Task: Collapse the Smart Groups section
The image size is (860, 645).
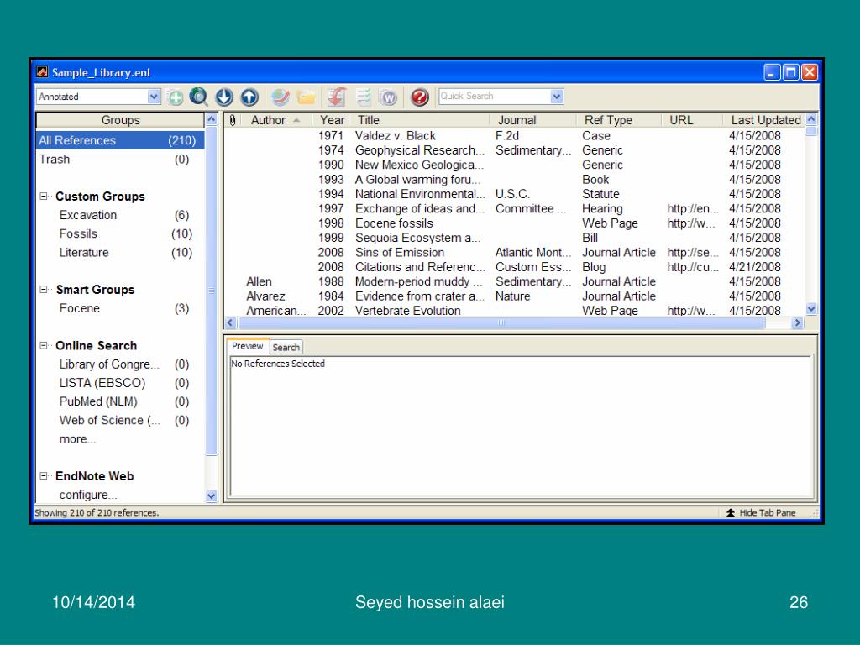Action: [44, 289]
